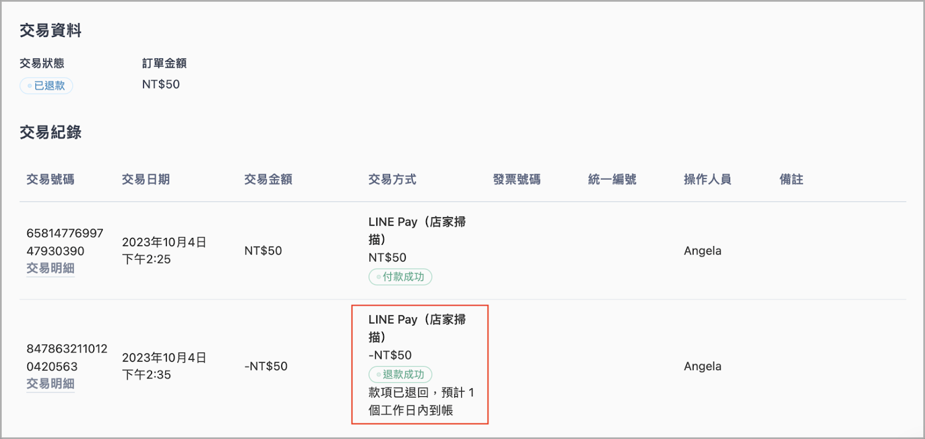Click Angela in the refund row

click(702, 366)
